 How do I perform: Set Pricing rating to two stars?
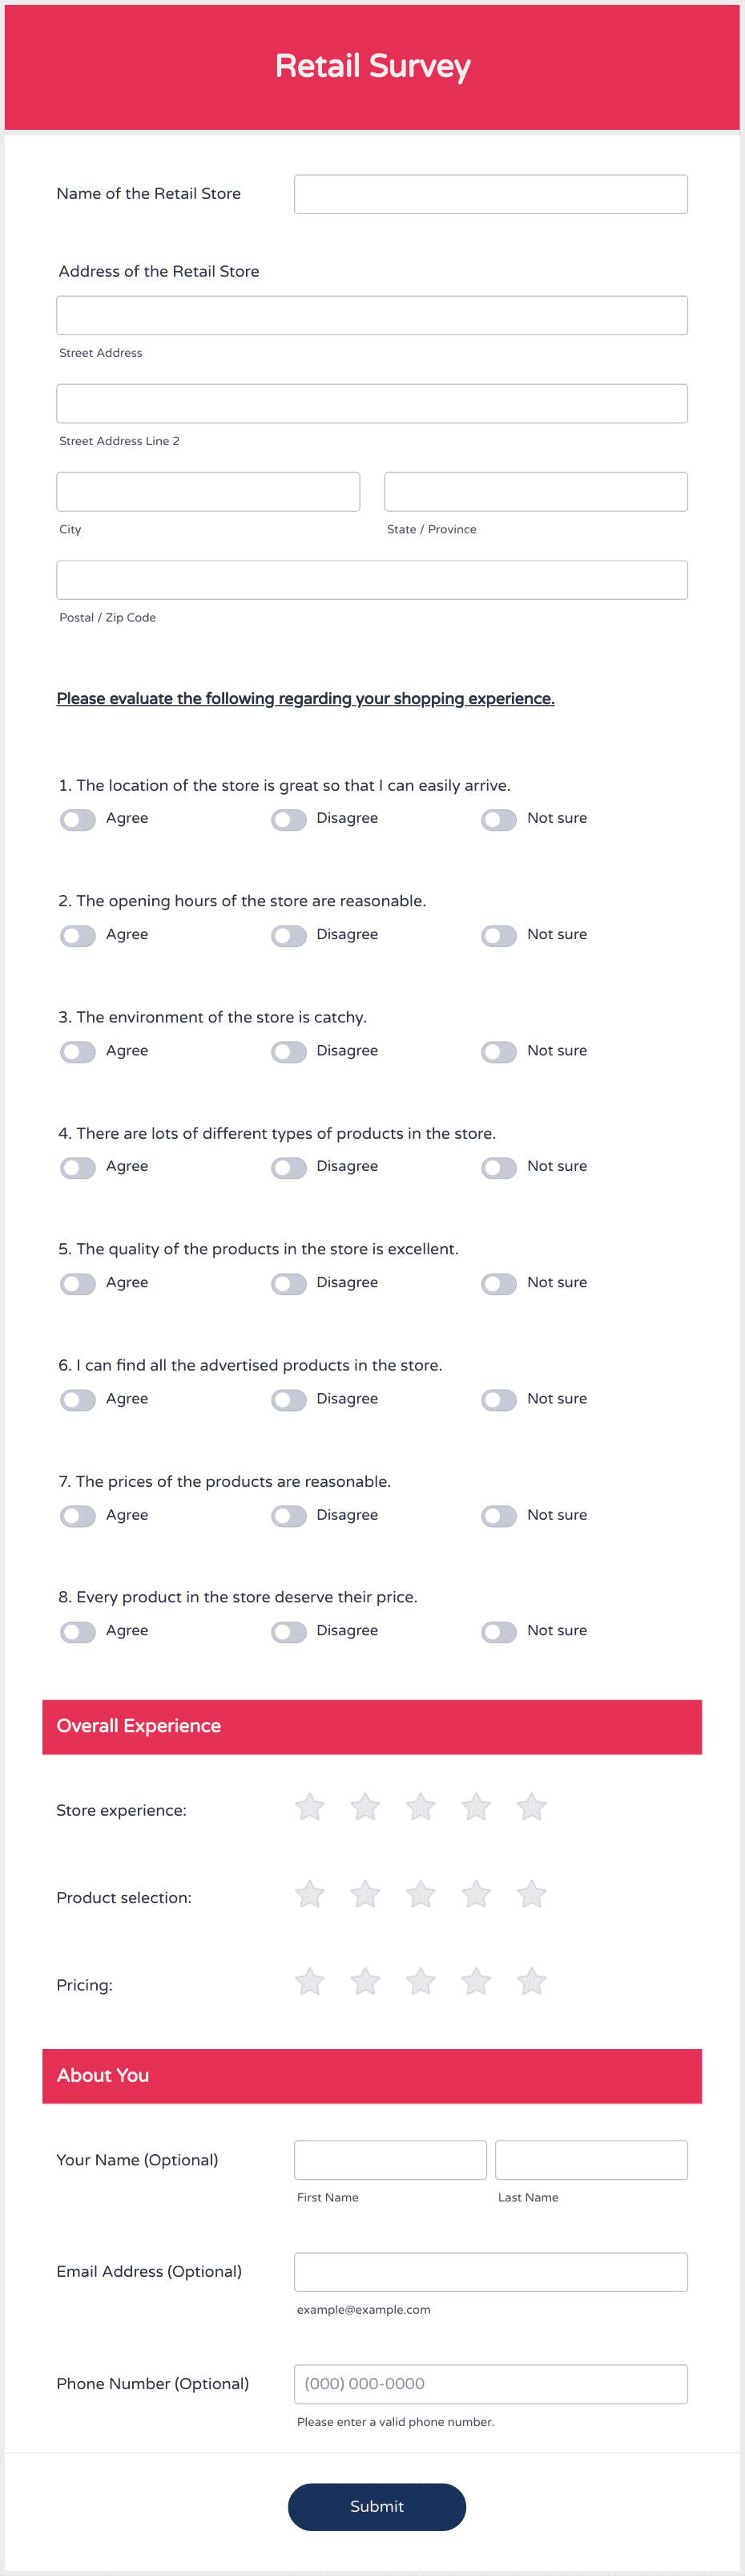(365, 1981)
